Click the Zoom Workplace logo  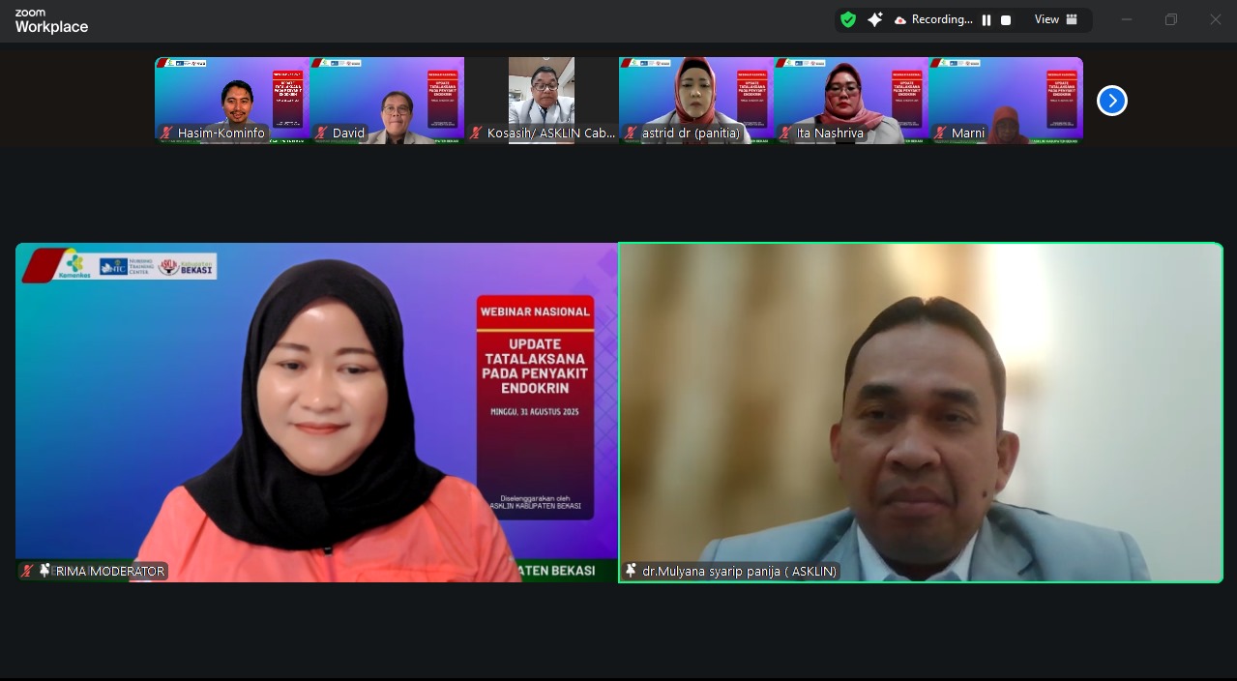(51, 21)
